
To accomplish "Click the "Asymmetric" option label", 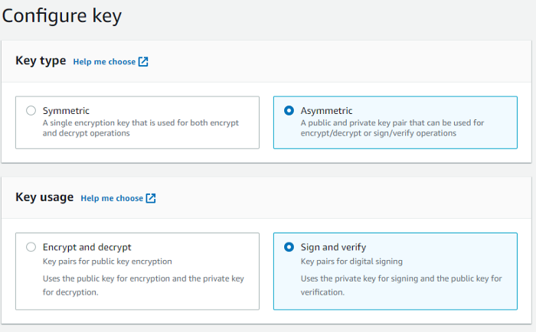I will click(326, 110).
